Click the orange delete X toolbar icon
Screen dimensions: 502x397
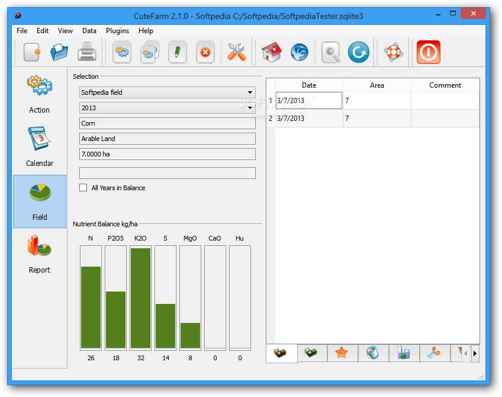coord(205,52)
